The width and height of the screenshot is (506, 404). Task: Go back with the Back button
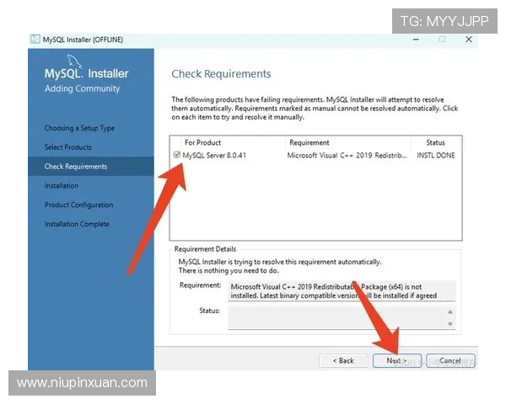point(343,360)
